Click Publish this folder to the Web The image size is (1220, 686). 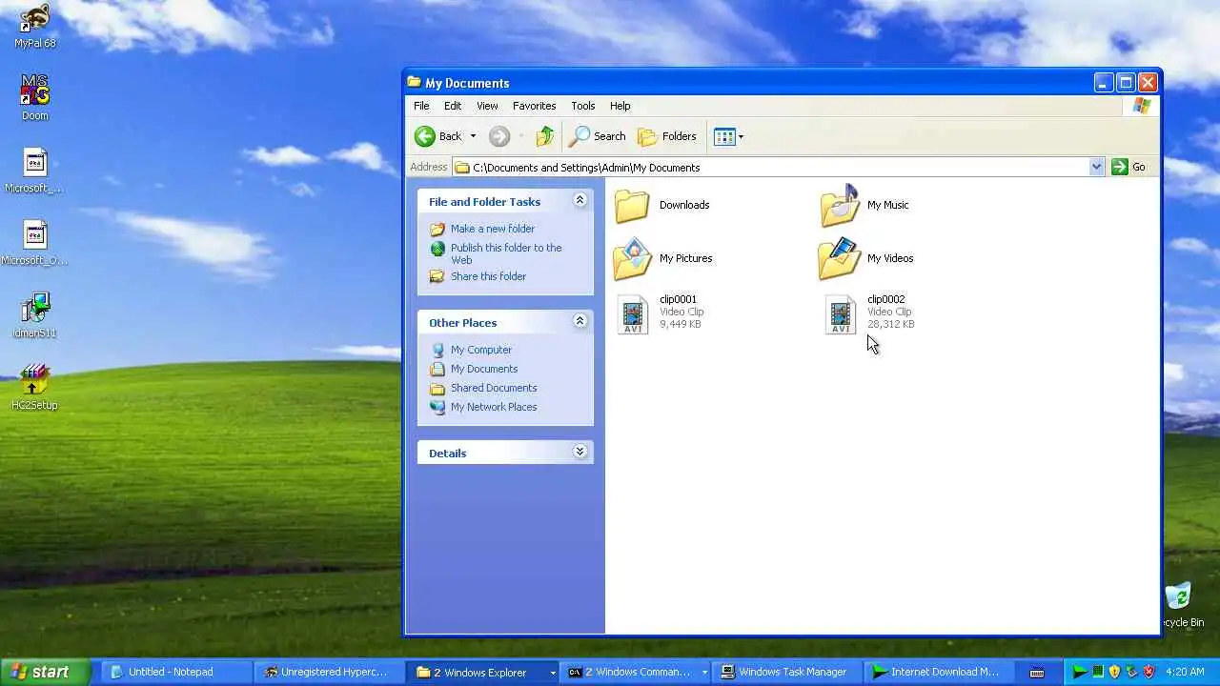pos(506,253)
